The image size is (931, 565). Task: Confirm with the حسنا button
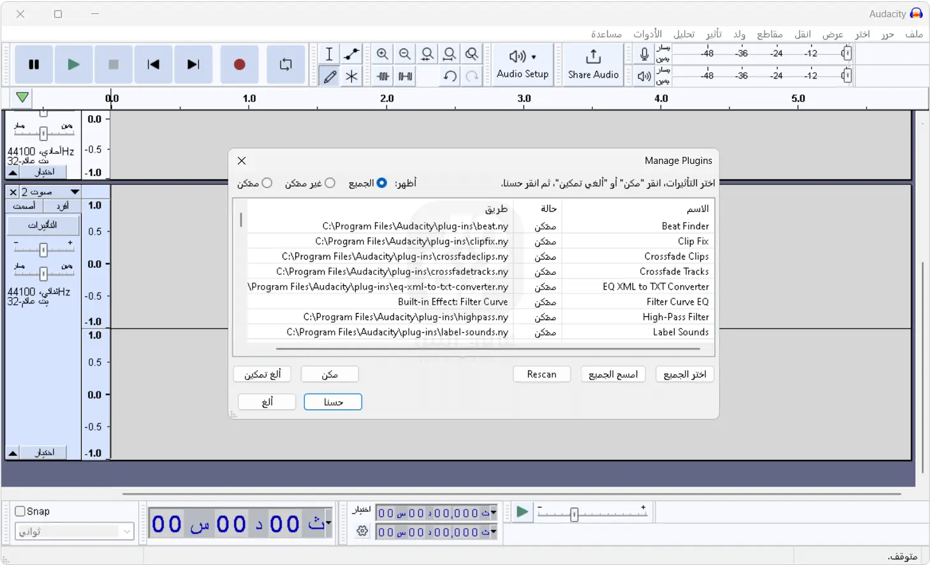point(333,402)
